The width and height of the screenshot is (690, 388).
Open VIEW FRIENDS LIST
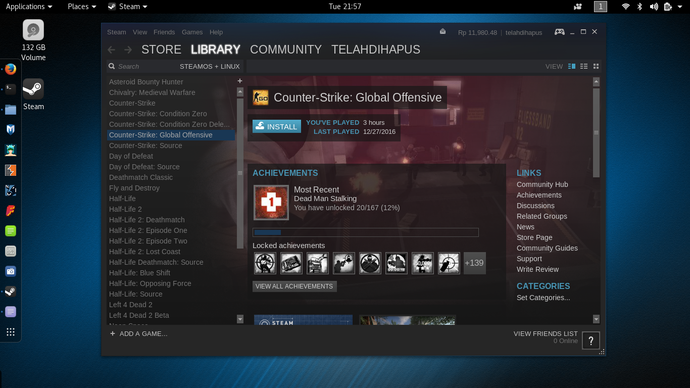(546, 333)
